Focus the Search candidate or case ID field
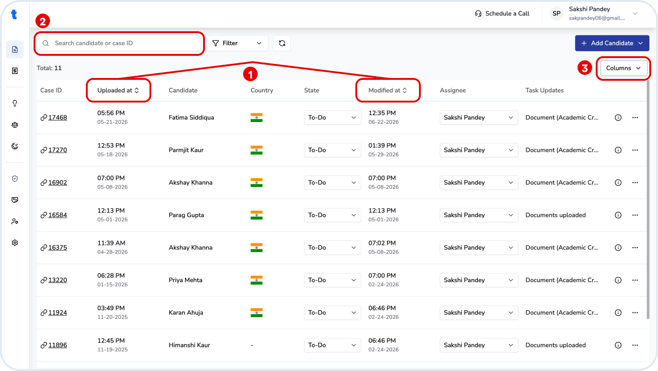This screenshot has height=371, width=658. [x=120, y=43]
